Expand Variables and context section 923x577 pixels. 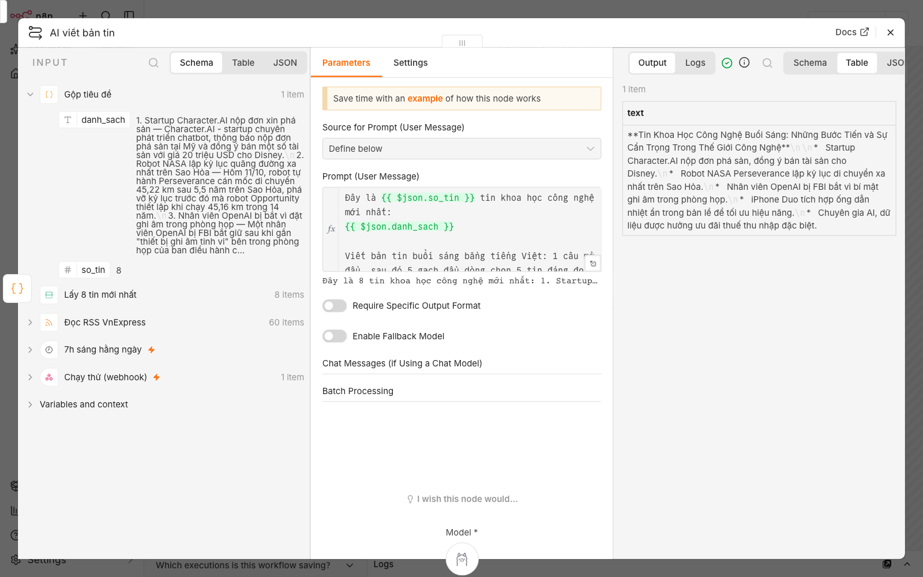click(30, 404)
